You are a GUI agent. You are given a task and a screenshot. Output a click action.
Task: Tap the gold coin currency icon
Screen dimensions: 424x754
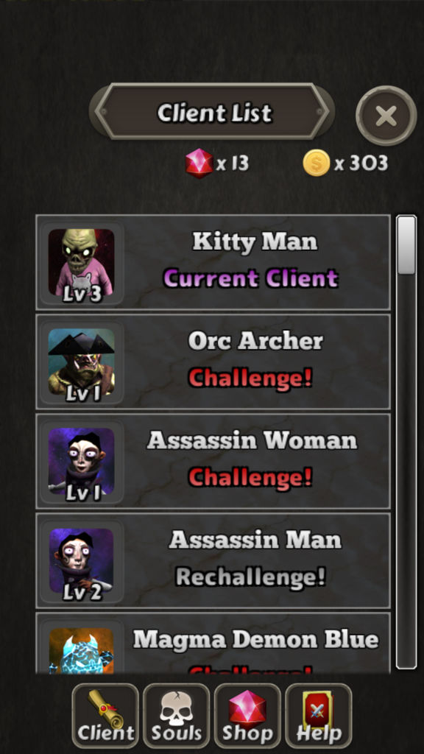pyautogui.click(x=317, y=163)
